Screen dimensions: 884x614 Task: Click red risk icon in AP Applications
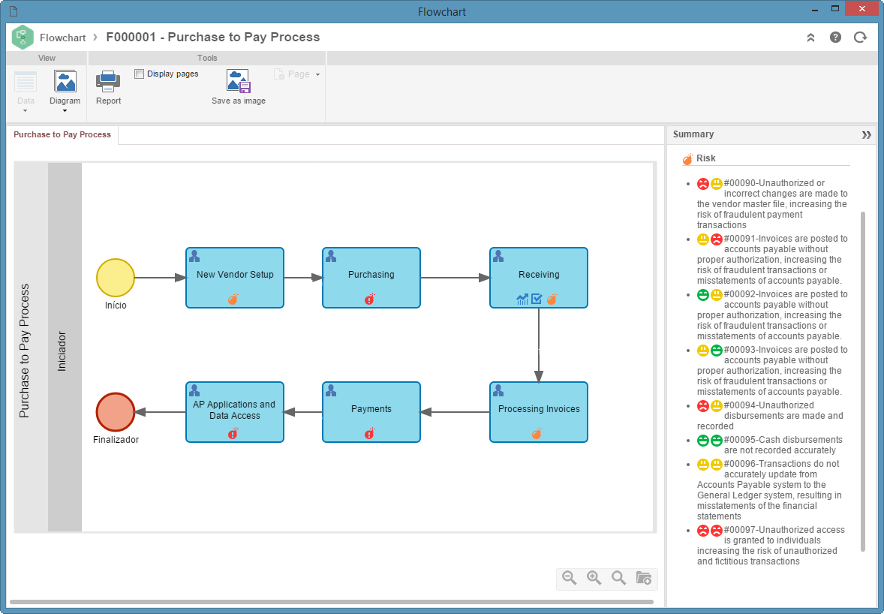tap(233, 434)
